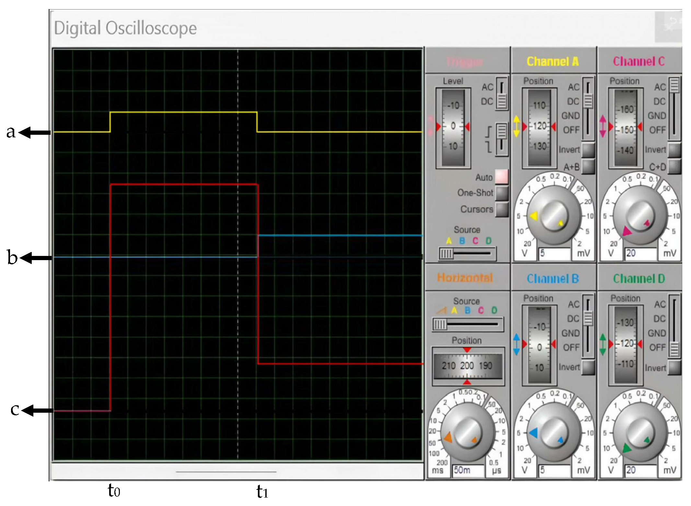This screenshot has height=506, width=691.
Task: Enable One-Shot trigger mode
Action: (501, 193)
